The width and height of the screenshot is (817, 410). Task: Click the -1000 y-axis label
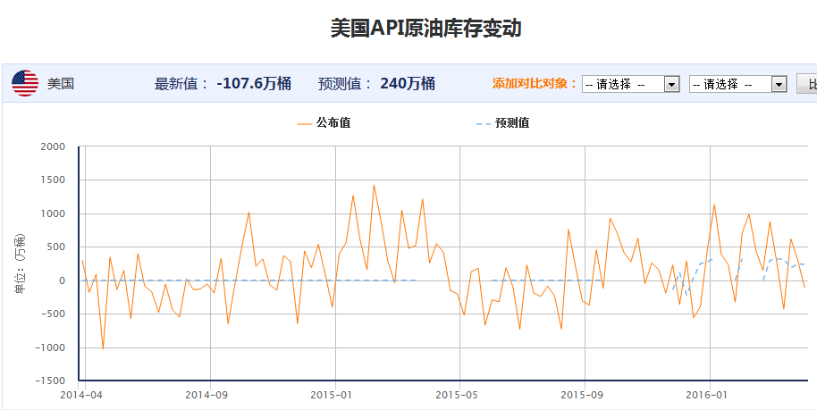[51, 347]
